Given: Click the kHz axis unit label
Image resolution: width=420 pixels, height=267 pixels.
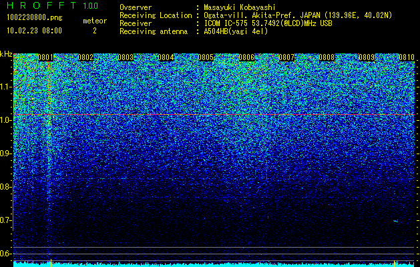Looking at the screenshot, I should tap(6, 54).
